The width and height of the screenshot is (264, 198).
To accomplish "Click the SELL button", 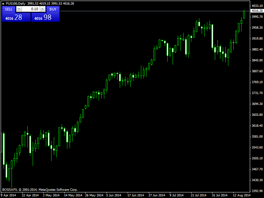I will pos(9,9).
